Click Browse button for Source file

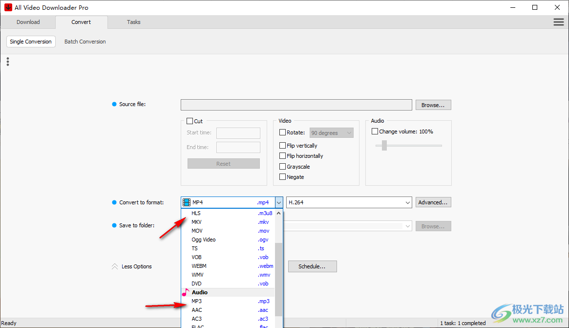click(x=433, y=105)
